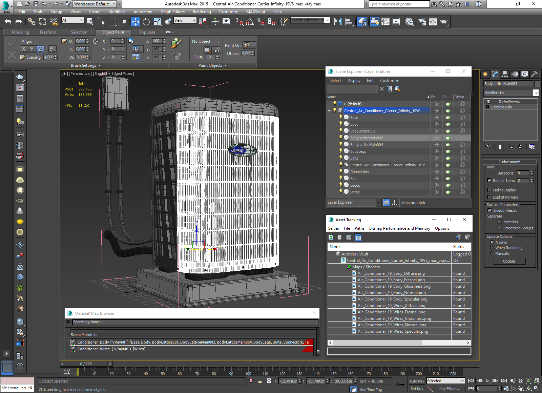Viewport: 542px width, 393px height.
Task: Toggle visibility bulb of Fan layer object
Action: coord(341,178)
